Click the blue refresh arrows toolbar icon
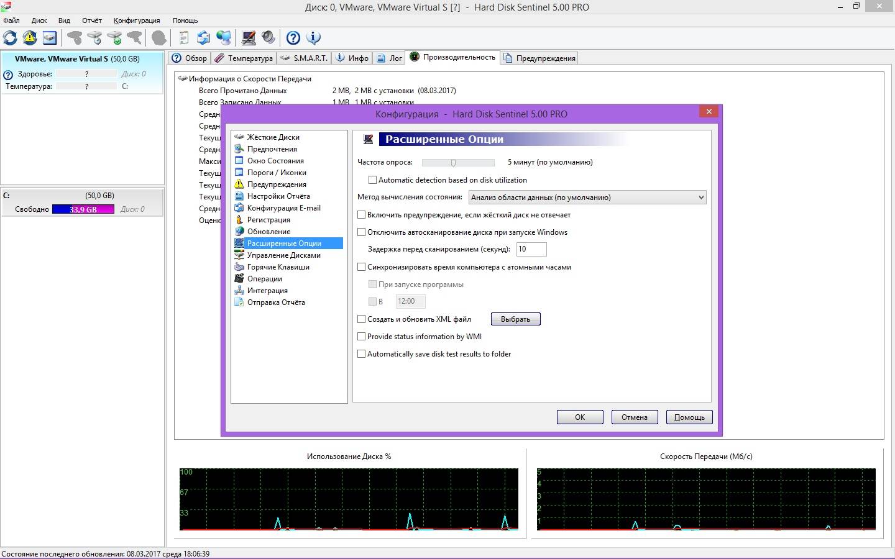Image resolution: width=895 pixels, height=559 pixels. tap(10, 38)
